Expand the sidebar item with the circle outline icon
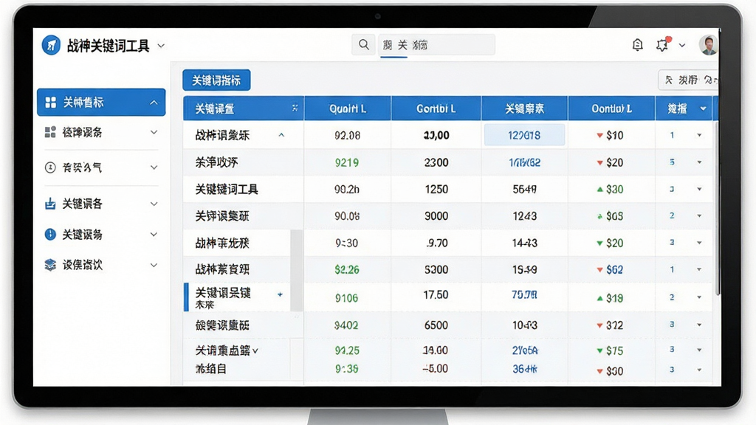The image size is (756, 425). coord(154,167)
